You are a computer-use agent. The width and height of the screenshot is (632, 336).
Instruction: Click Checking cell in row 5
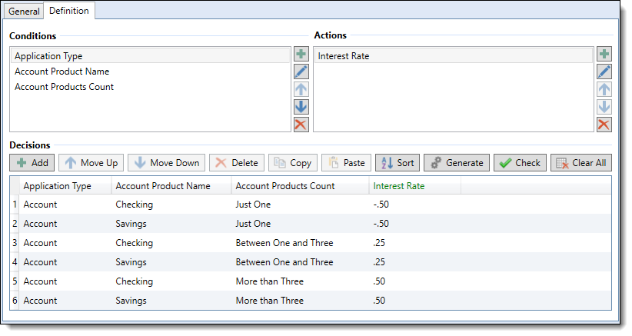pyautogui.click(x=135, y=281)
